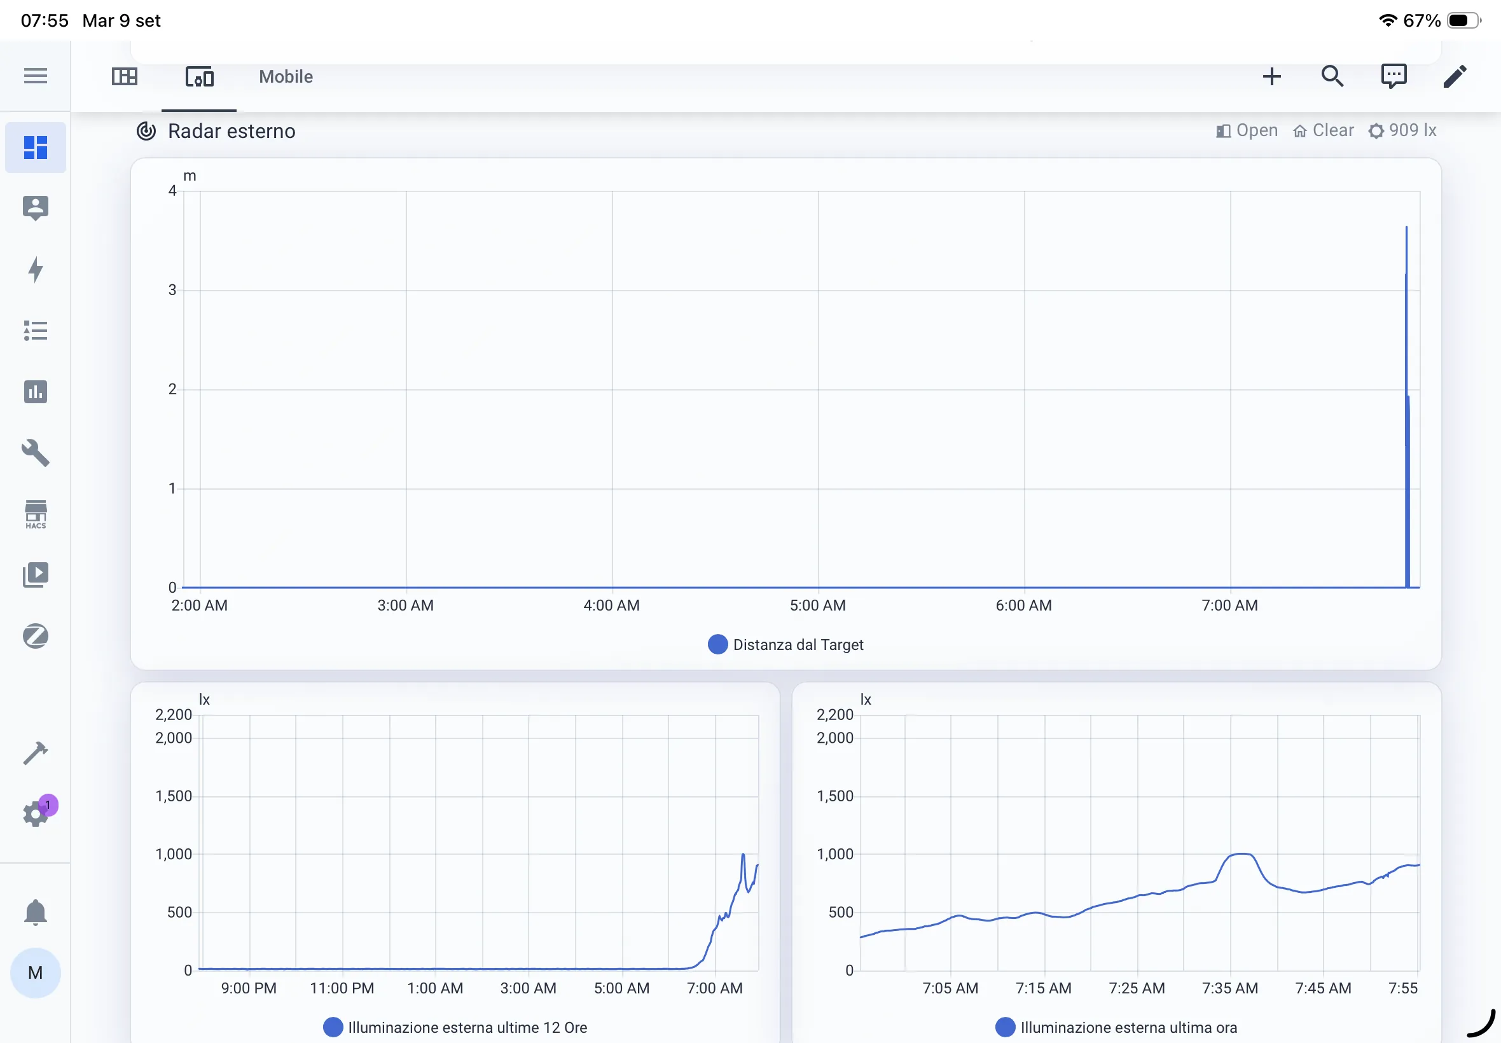1501x1043 pixels.
Task: Open the History chart sidebar icon
Action: click(35, 392)
